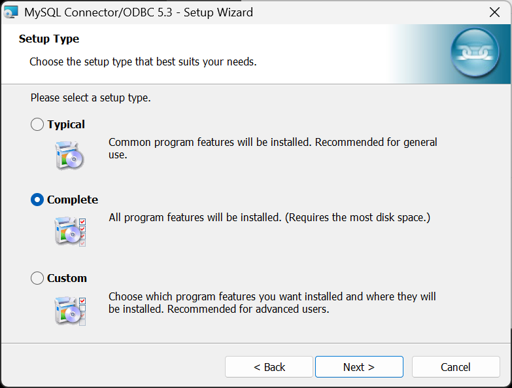
Task: Go back with the Back button
Action: click(269, 367)
